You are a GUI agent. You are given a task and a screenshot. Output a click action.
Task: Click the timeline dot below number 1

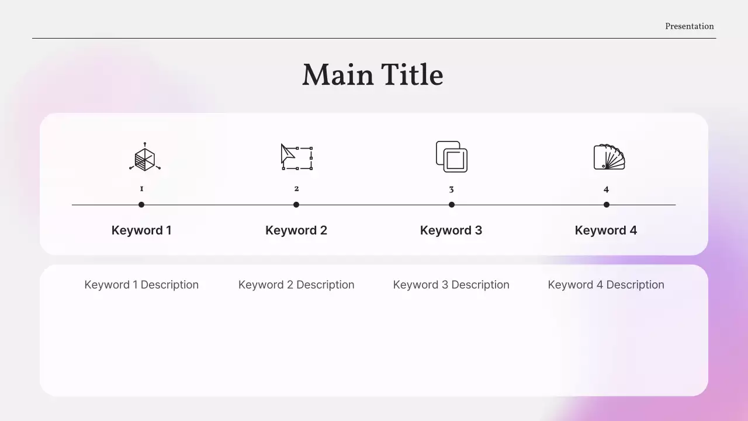141,205
